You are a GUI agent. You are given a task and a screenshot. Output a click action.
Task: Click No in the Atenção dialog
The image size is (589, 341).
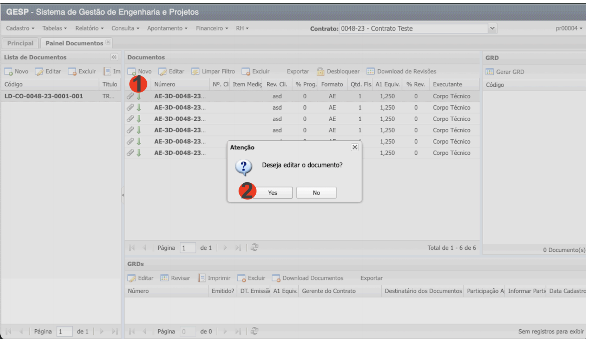(x=316, y=193)
